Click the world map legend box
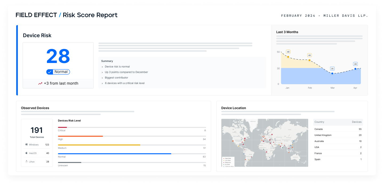The height and width of the screenshot is (186, 384). (x=228, y=162)
